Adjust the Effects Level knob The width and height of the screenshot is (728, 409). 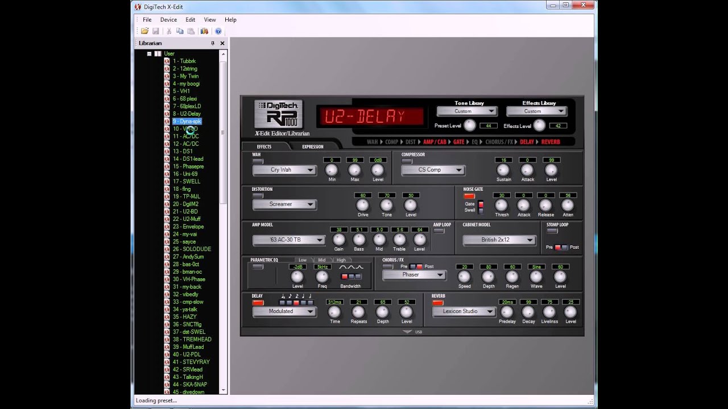539,126
